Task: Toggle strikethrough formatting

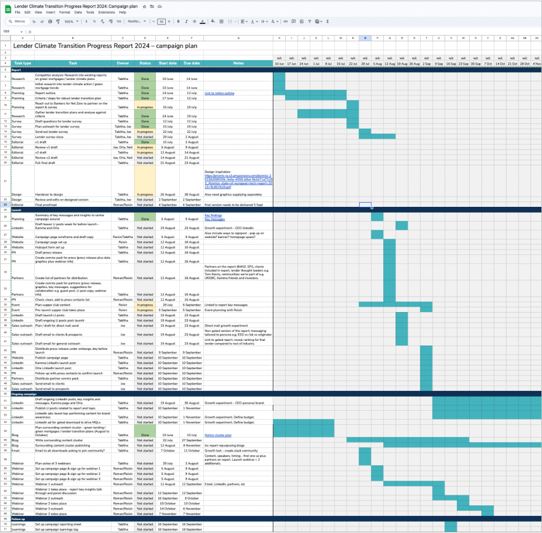Action: tap(194, 21)
